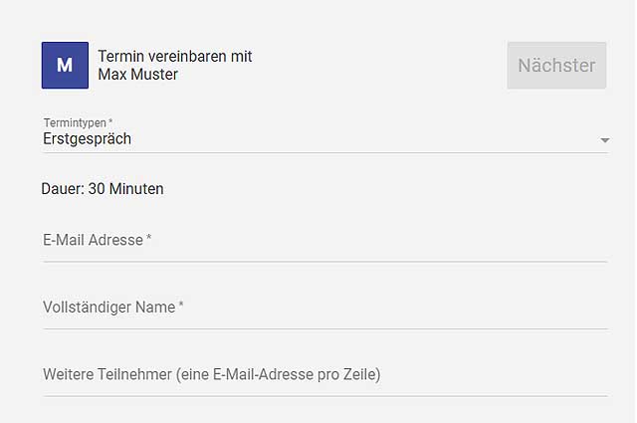Open the Termintypen dropdown arrow
Viewport: 637px width, 423px height.
tap(604, 140)
